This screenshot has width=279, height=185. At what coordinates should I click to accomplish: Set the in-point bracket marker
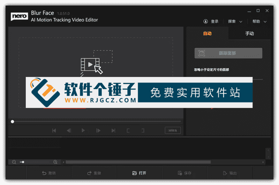pos(128,131)
